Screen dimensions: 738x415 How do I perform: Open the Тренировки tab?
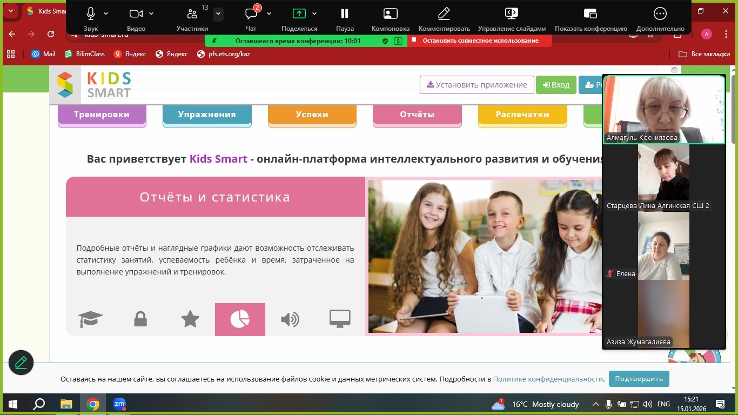pos(102,115)
